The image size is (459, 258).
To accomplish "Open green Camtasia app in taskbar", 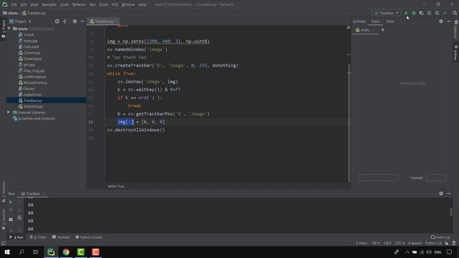I will pos(81,252).
